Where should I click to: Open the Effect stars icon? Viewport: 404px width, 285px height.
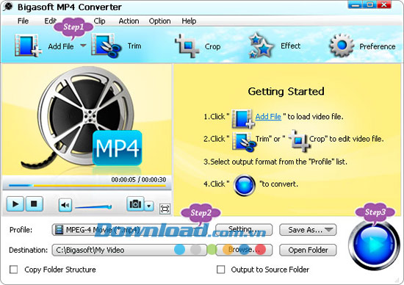coord(261,46)
